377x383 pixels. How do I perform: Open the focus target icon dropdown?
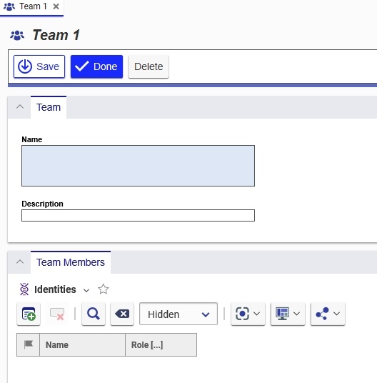(x=248, y=314)
